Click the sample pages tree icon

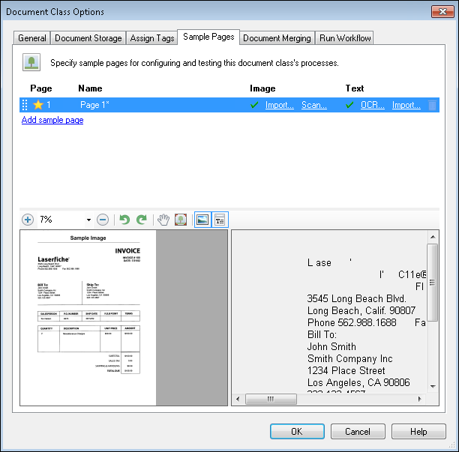pos(31,62)
